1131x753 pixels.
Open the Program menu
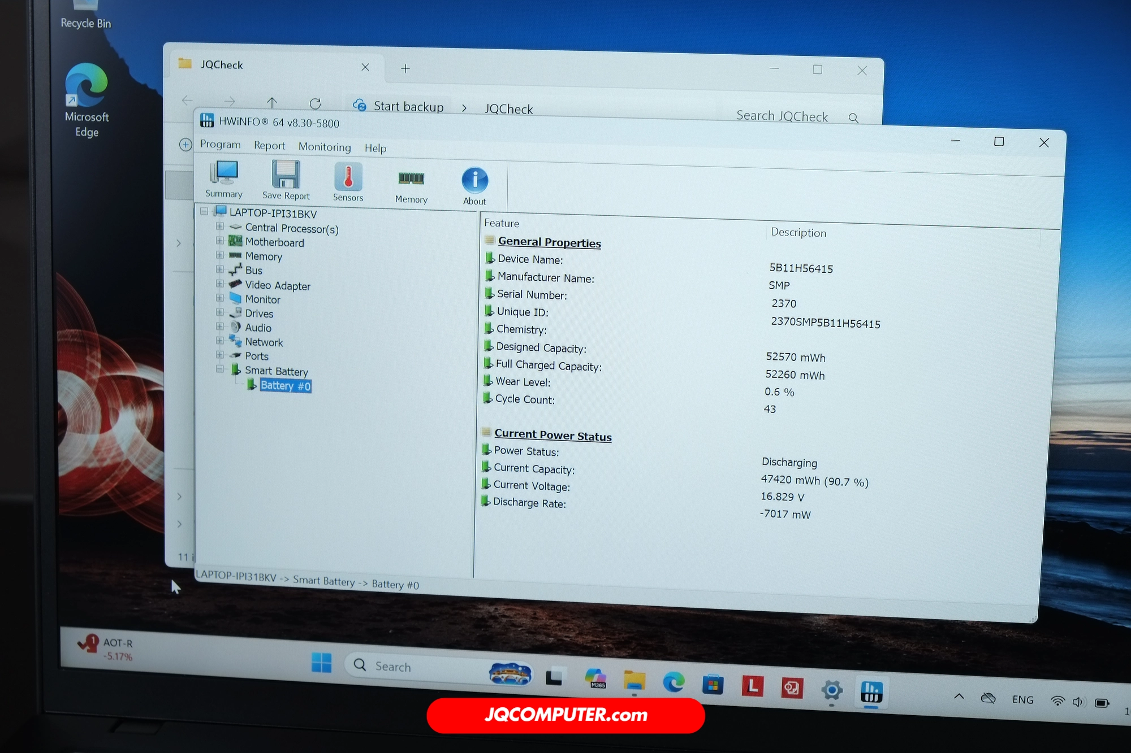[220, 144]
